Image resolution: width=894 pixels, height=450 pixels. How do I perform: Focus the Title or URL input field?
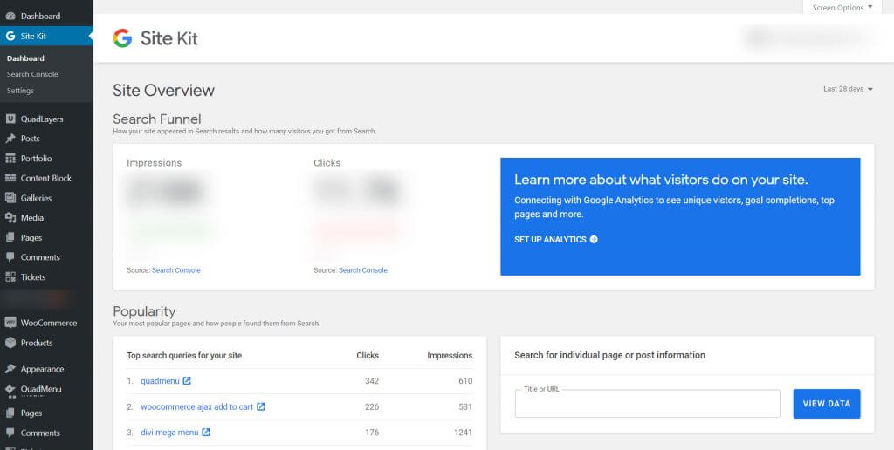[647, 404]
